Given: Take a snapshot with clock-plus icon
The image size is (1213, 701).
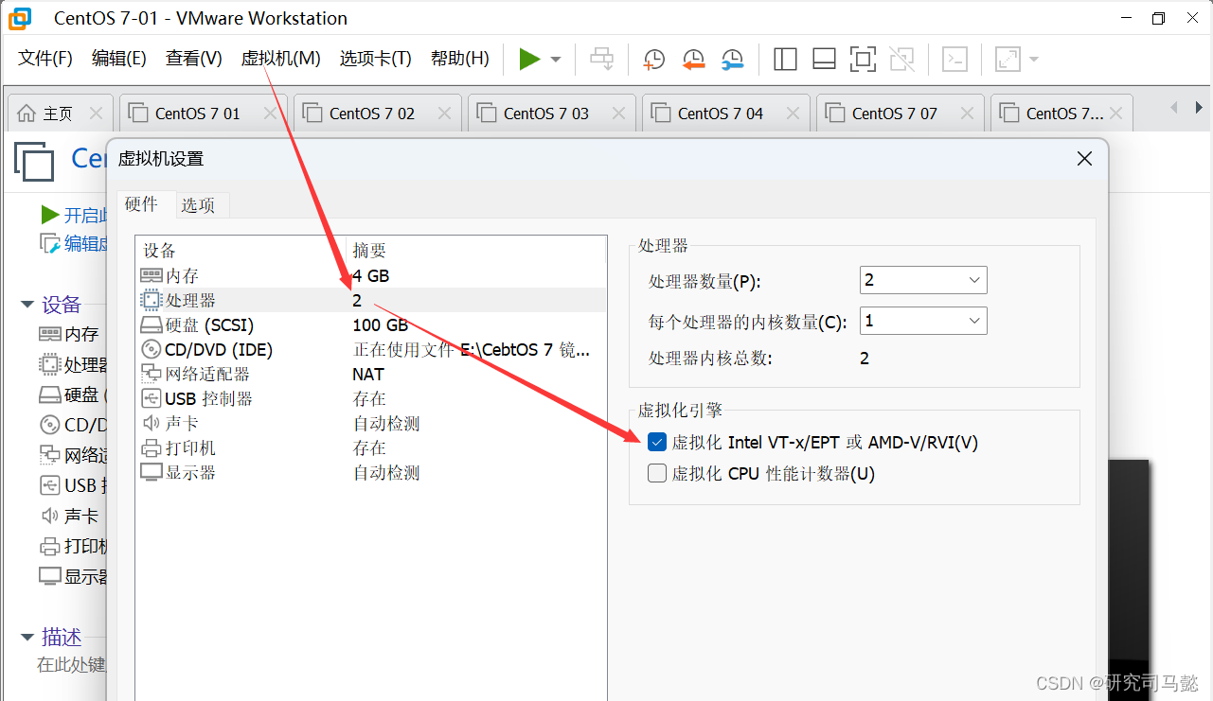Looking at the screenshot, I should pos(653,59).
